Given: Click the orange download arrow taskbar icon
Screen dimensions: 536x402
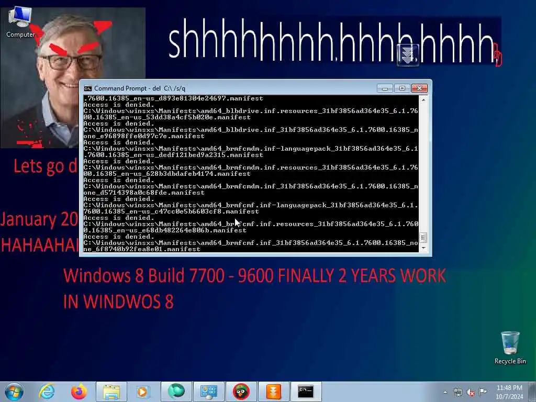Looking at the screenshot, I should pos(273,392).
